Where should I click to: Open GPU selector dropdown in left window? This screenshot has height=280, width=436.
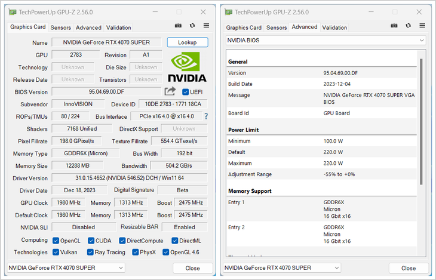(66, 268)
